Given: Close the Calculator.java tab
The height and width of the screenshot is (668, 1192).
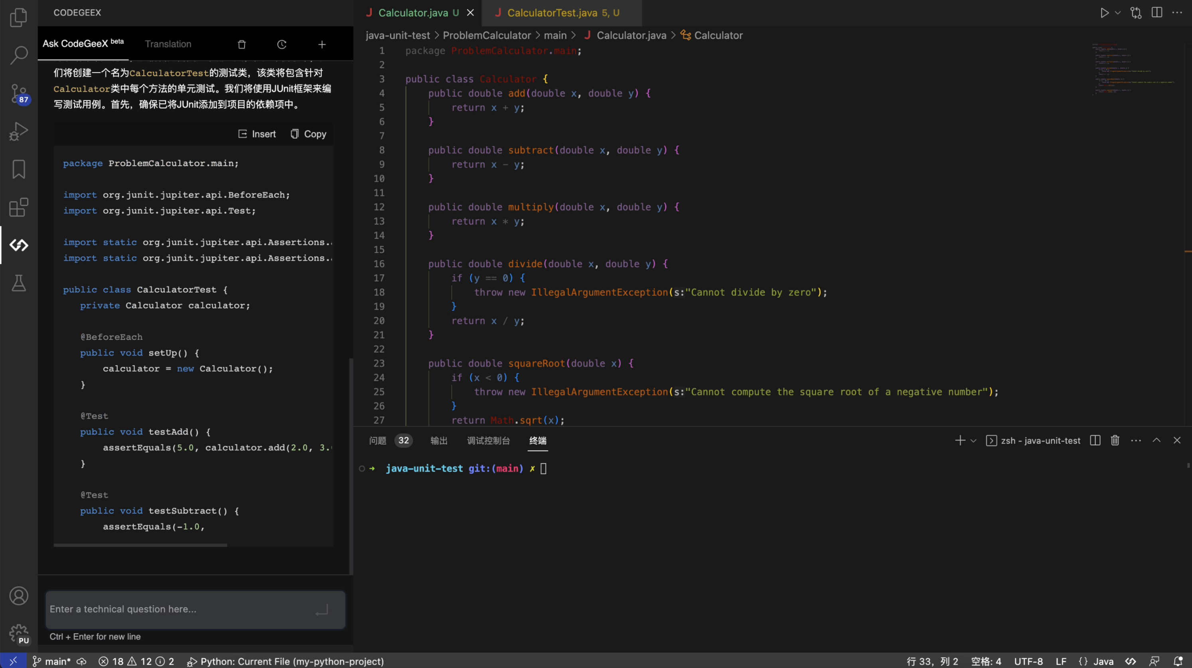Looking at the screenshot, I should pos(470,13).
